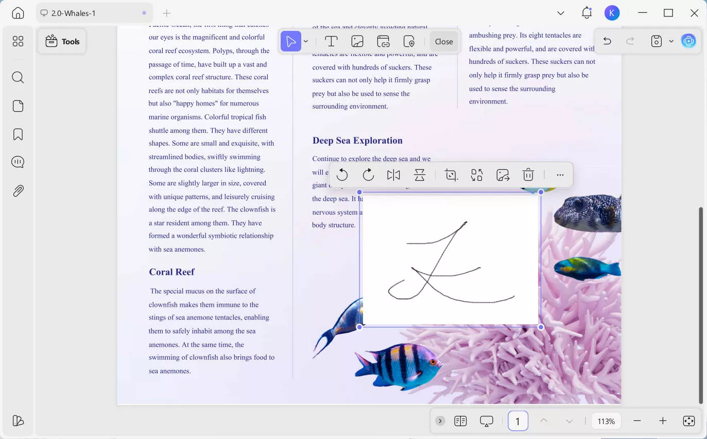This screenshot has width=707, height=439.
Task: Select the Add Text tool
Action: tap(331, 41)
